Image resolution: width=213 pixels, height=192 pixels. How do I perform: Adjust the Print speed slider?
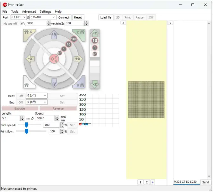point(27,125)
